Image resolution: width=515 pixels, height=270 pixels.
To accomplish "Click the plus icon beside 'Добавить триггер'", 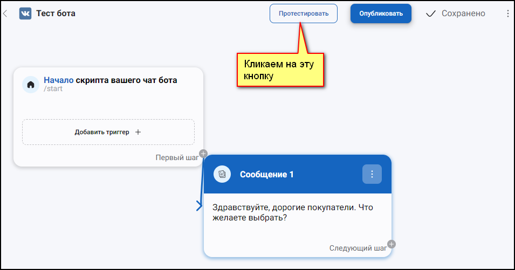I will pyautogui.click(x=138, y=132).
